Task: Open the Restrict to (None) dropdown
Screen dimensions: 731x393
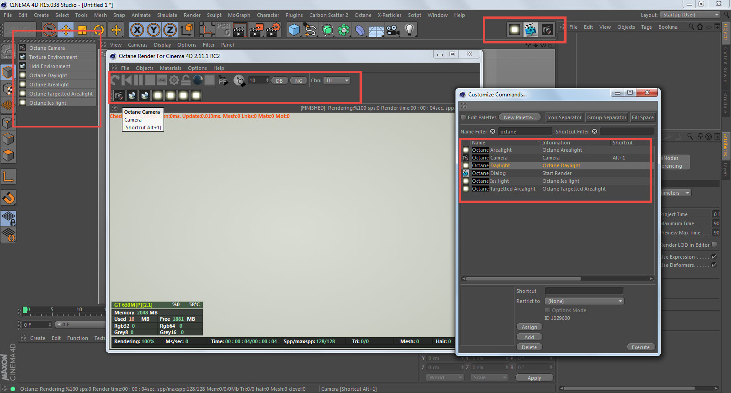Action: (x=584, y=301)
